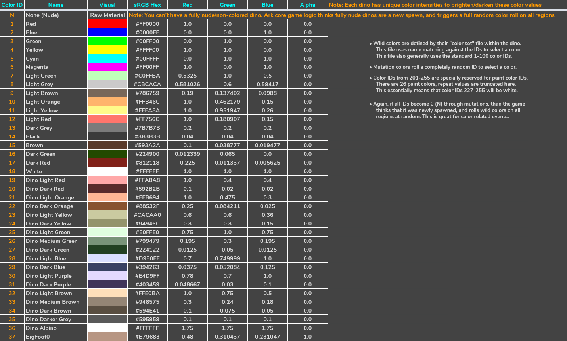Select hex value #593A2A

(147, 146)
